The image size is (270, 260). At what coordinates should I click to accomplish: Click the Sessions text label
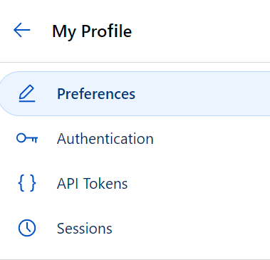click(84, 229)
